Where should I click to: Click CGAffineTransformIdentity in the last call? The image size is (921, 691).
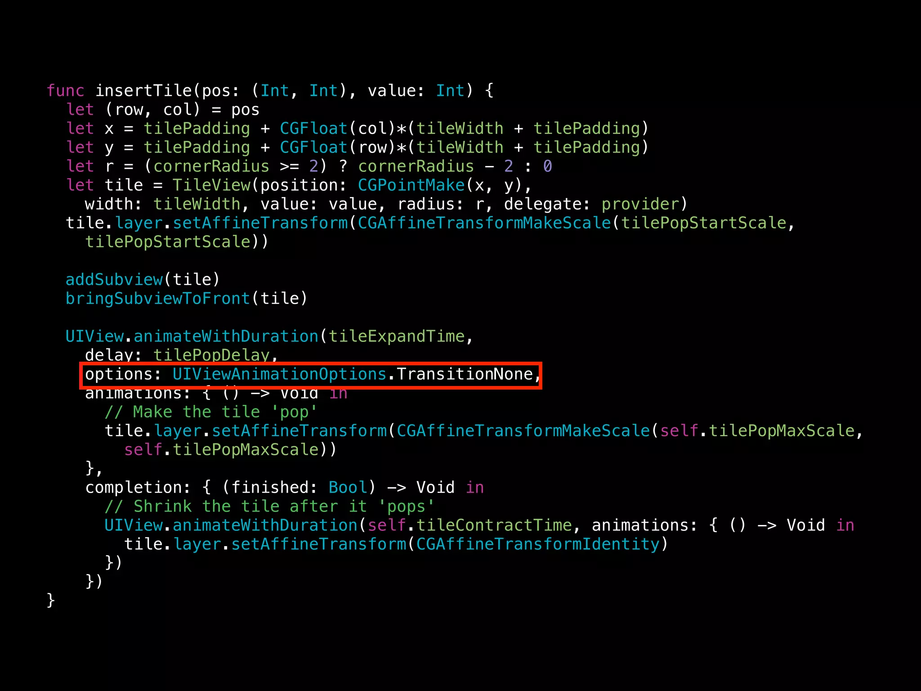538,544
